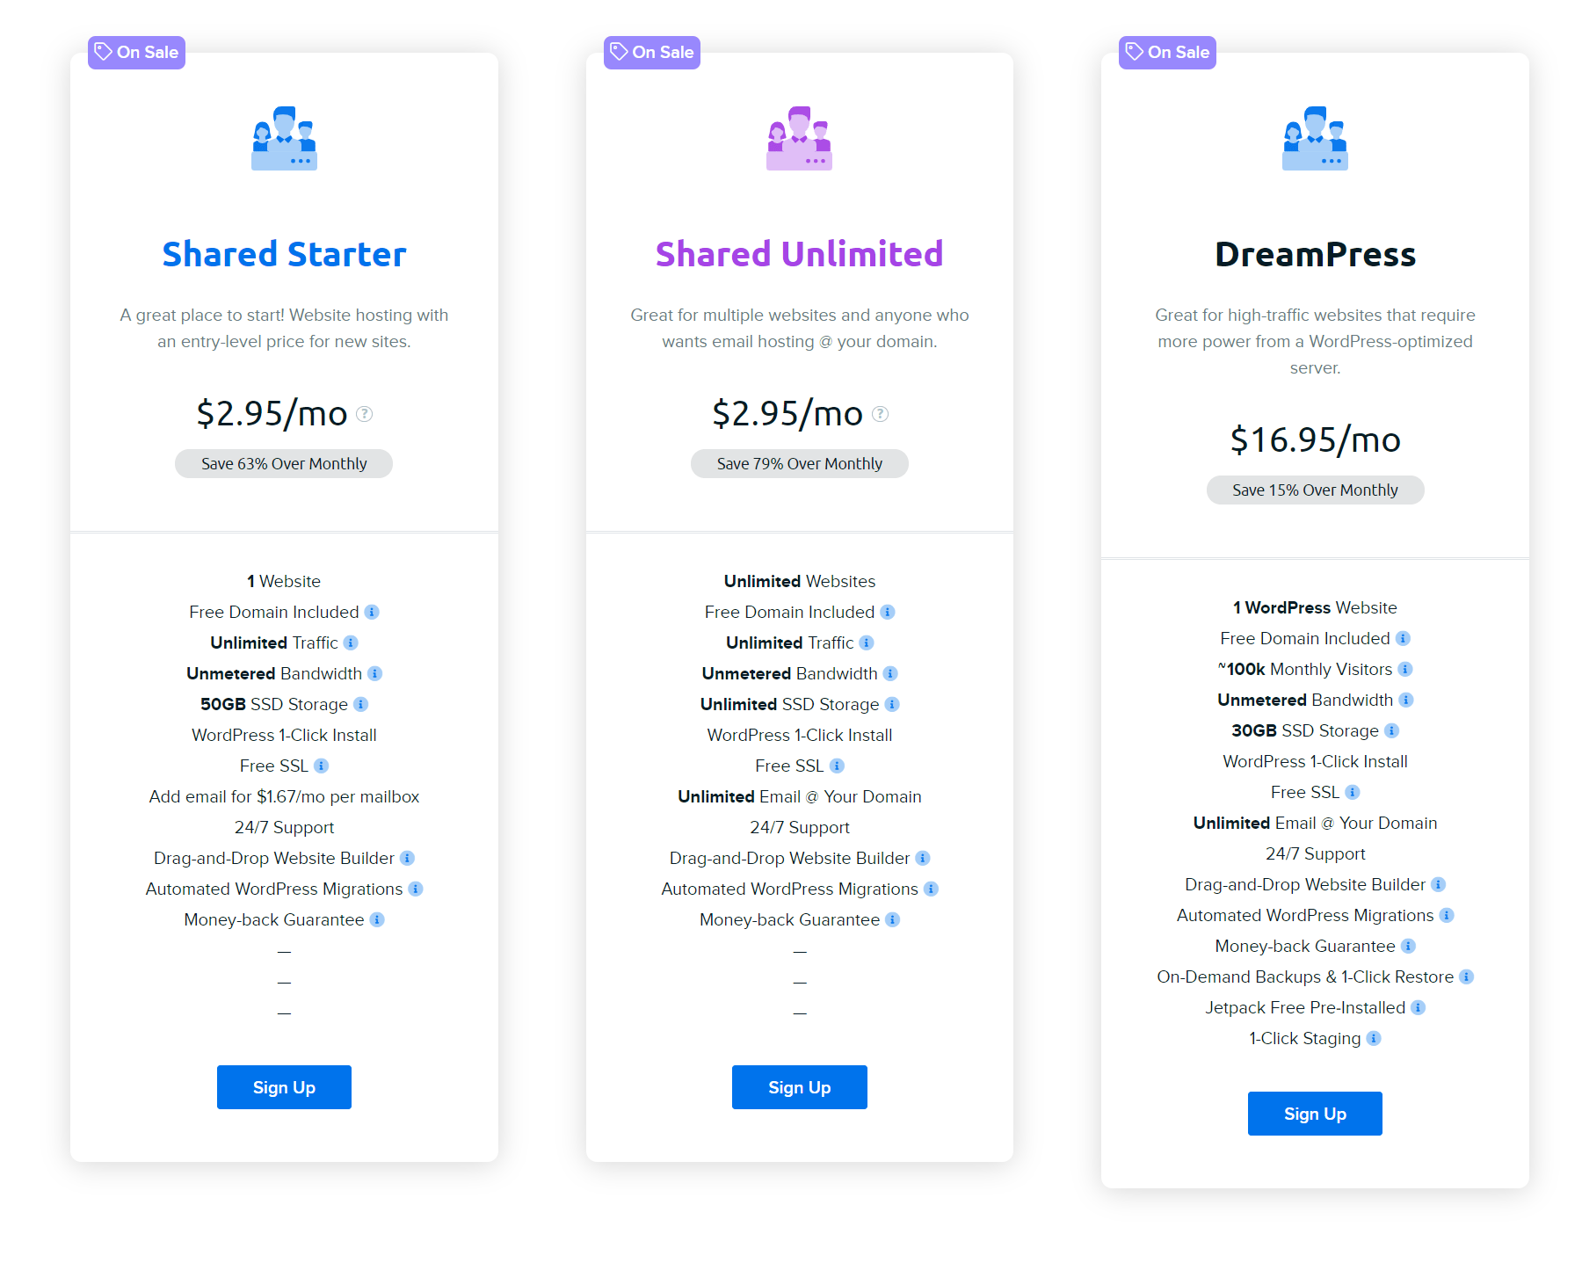
Task: Sign up for the Shared Unlimited plan
Action: (x=800, y=1087)
